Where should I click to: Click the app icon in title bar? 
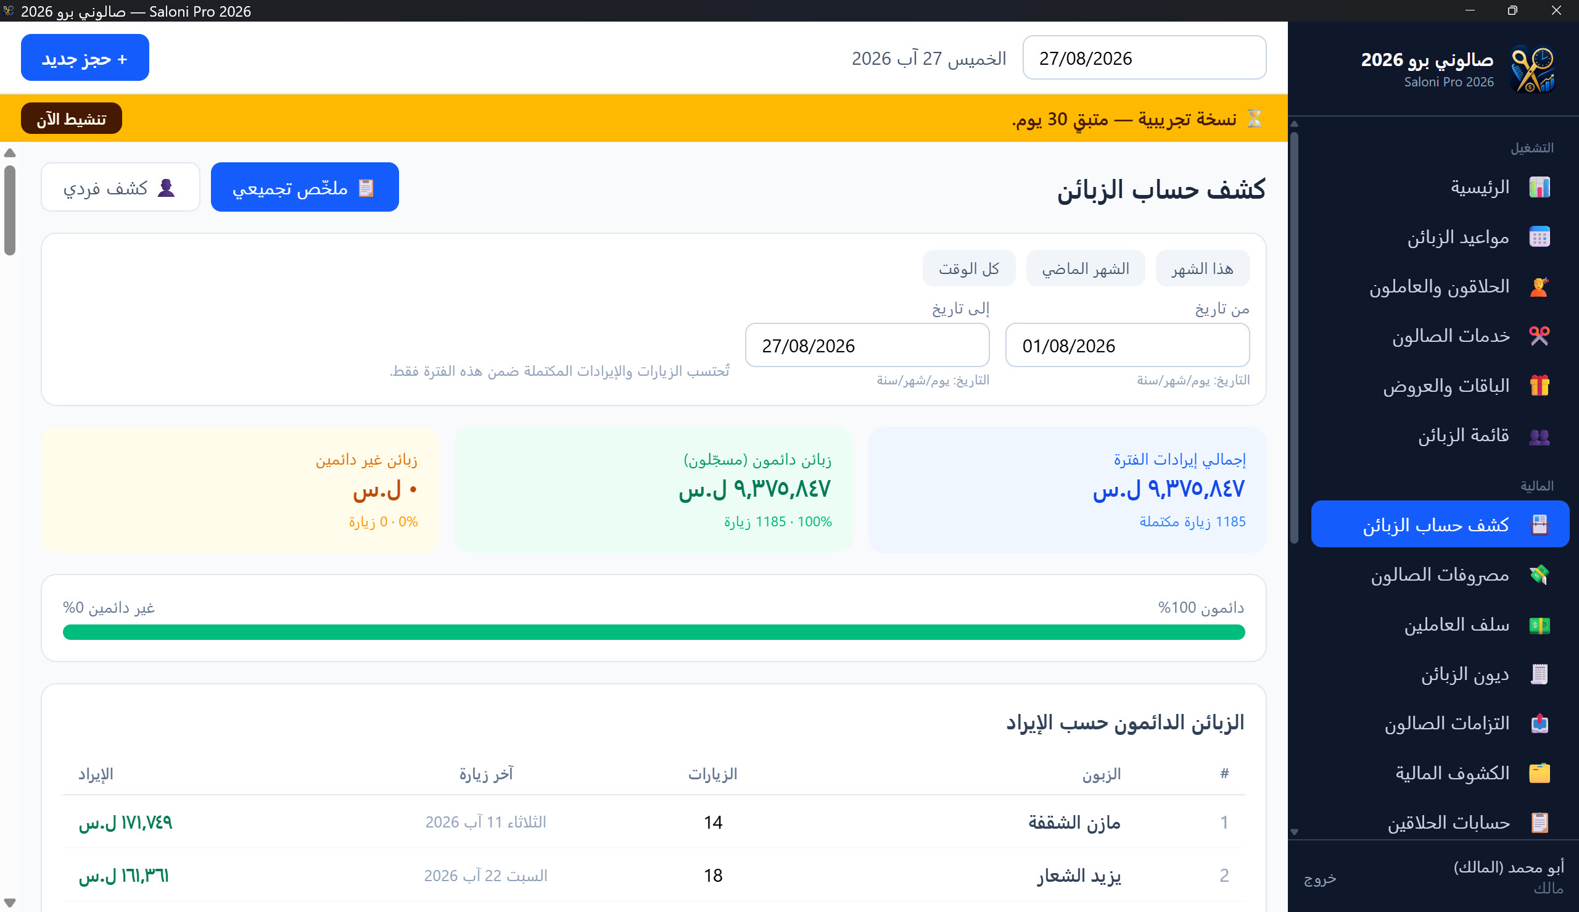8,10
